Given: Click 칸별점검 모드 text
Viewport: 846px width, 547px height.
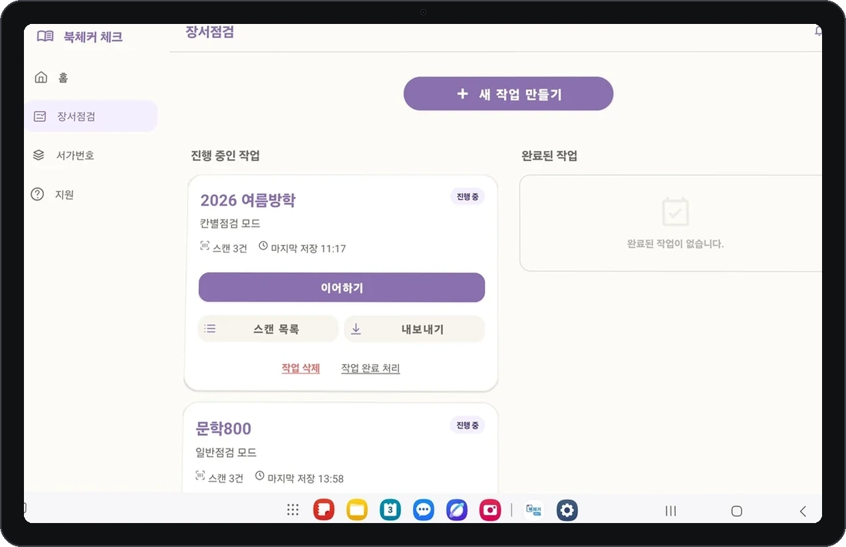Looking at the screenshot, I should 230,223.
